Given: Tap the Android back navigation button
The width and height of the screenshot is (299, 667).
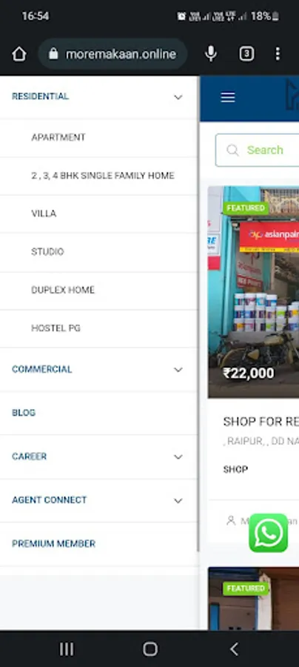Looking at the screenshot, I should pos(234,649).
